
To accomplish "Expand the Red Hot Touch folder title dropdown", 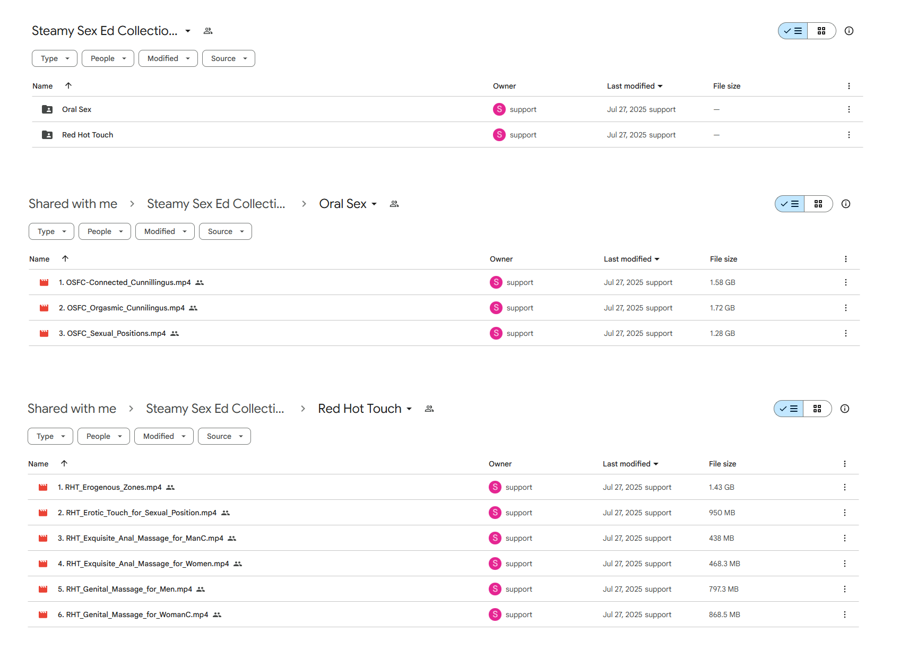I will coord(409,409).
